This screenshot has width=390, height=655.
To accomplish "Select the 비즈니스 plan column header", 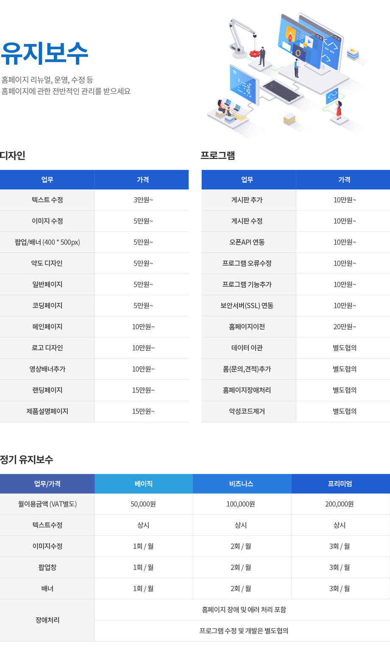I will 242,484.
